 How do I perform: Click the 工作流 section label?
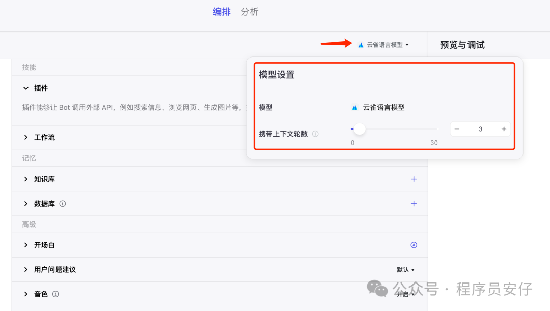tap(44, 137)
